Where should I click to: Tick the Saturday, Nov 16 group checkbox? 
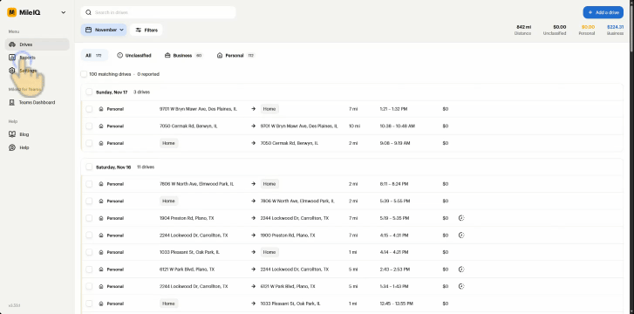[89, 167]
